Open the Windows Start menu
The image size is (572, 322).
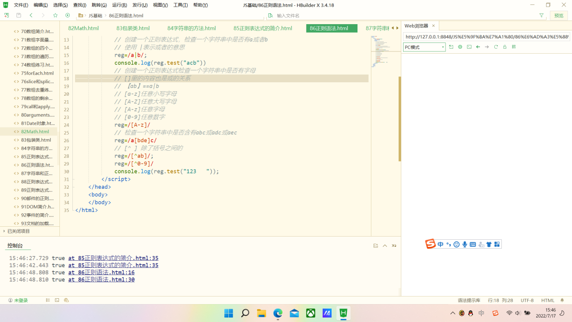tap(229, 313)
